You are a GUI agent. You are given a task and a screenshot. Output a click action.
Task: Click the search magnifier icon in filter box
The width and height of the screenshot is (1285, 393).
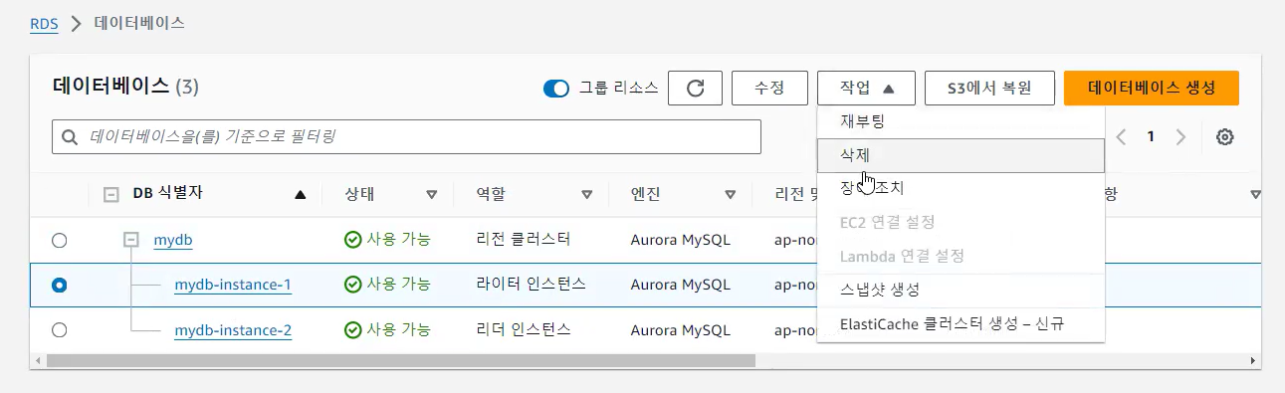(x=70, y=137)
